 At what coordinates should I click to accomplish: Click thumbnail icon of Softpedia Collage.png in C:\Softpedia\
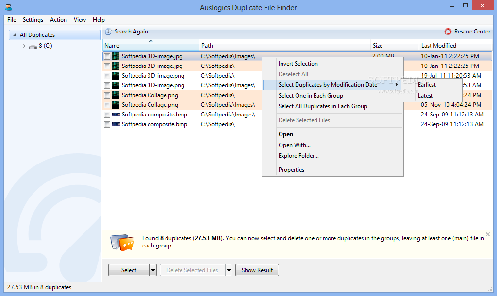(x=116, y=95)
